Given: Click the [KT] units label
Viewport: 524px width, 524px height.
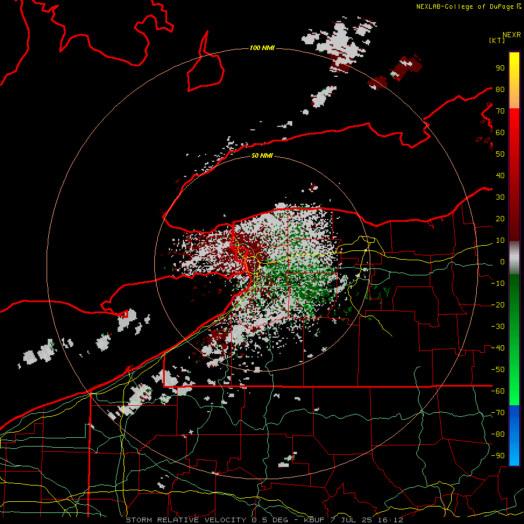Looking at the screenshot, I should pos(497,40).
